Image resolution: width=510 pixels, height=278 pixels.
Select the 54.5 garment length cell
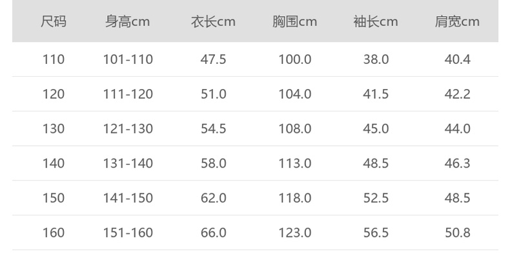(213, 128)
